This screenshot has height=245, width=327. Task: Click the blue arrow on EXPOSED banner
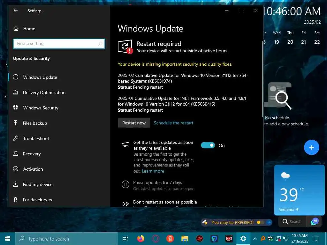[x=269, y=222]
